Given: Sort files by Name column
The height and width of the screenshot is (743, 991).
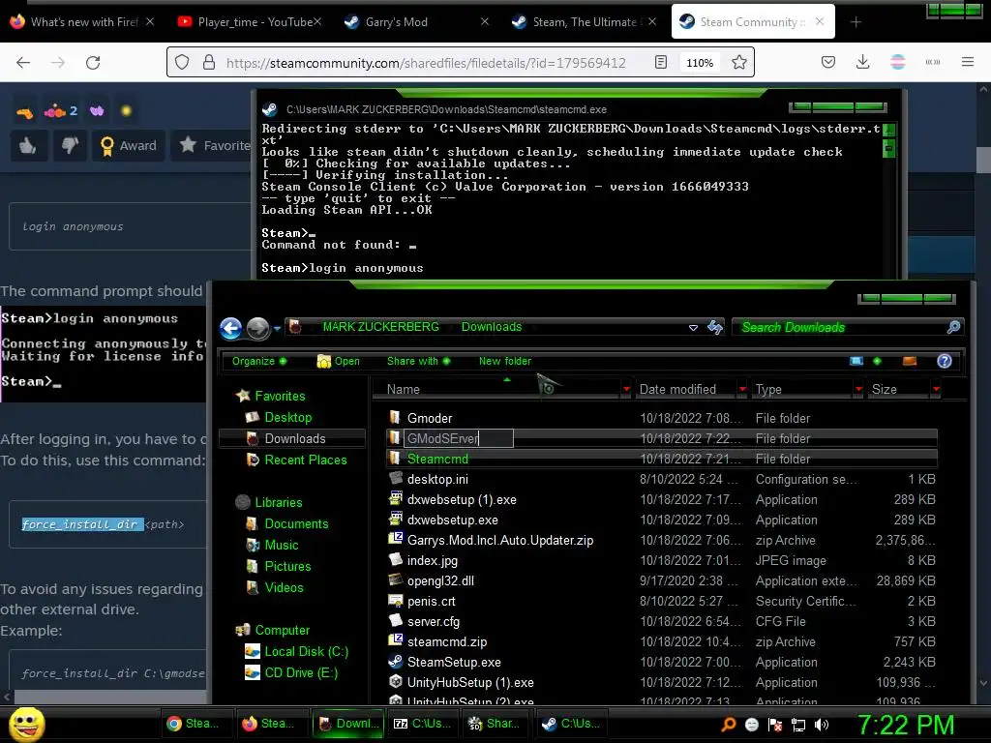Looking at the screenshot, I should pos(404,389).
